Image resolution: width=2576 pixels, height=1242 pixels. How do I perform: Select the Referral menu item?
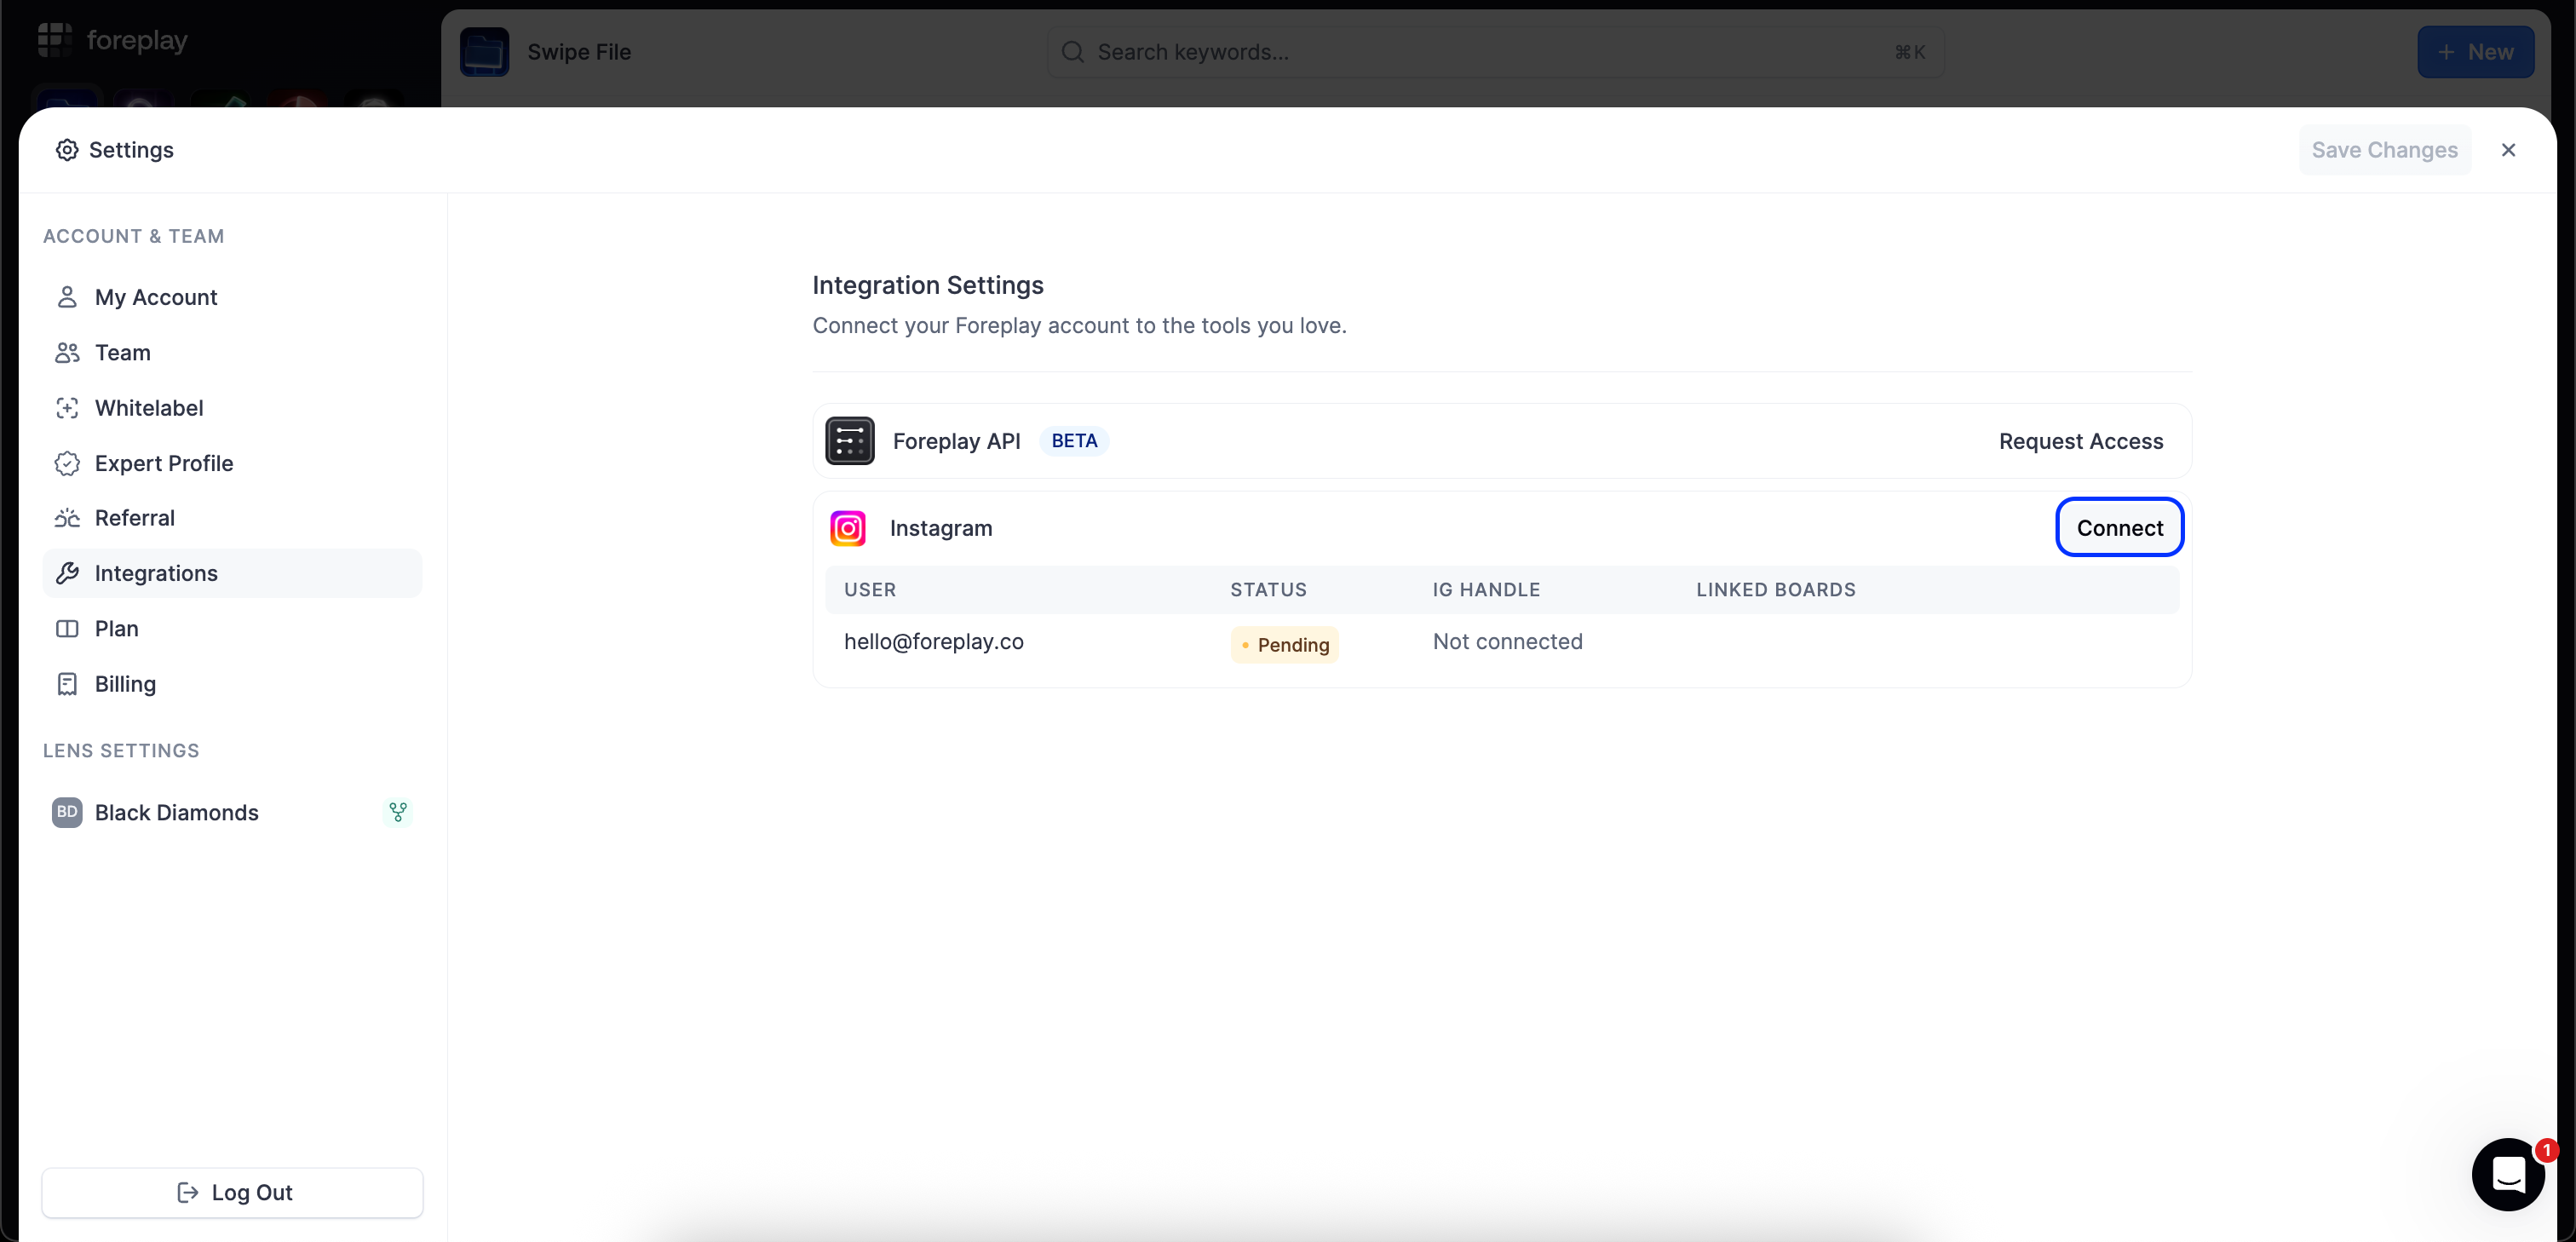click(x=232, y=518)
